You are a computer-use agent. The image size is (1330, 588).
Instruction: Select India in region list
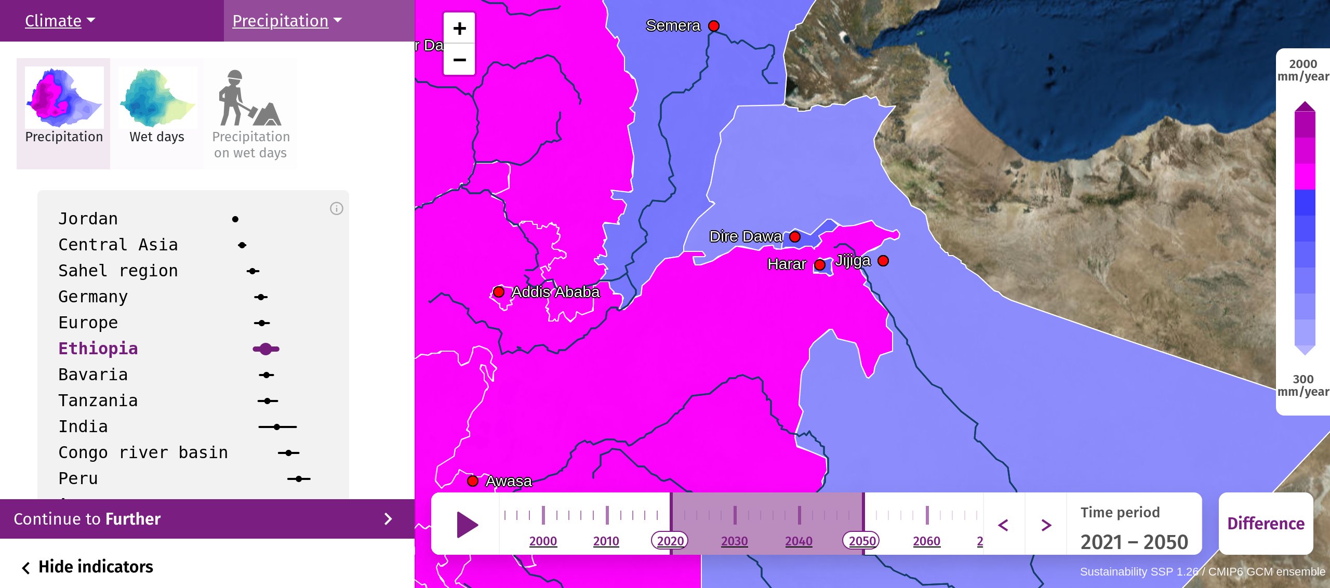83,426
